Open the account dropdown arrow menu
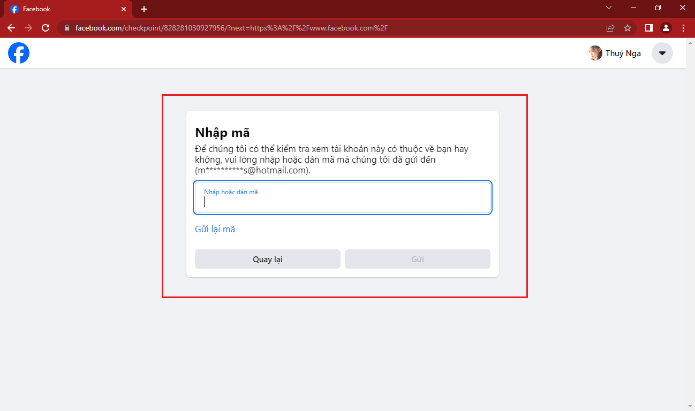 click(662, 53)
